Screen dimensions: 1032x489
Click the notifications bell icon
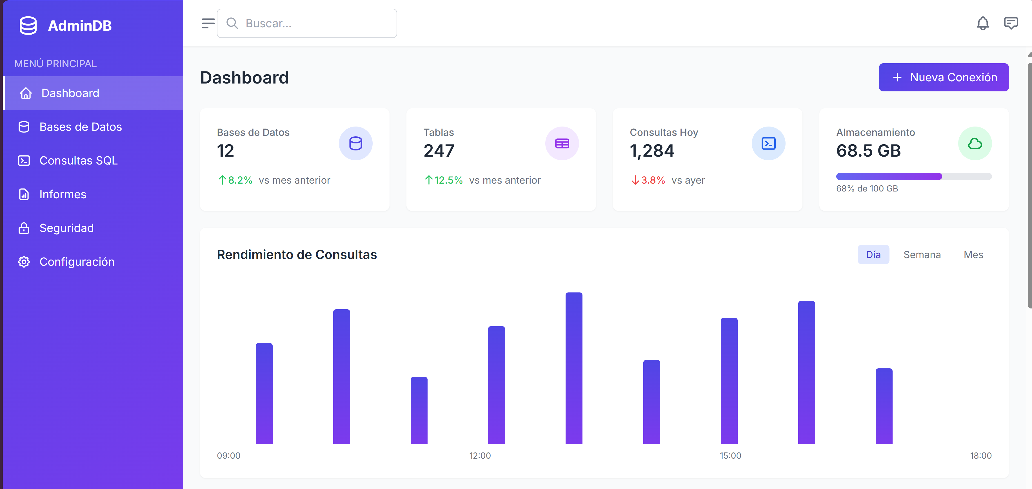(983, 23)
